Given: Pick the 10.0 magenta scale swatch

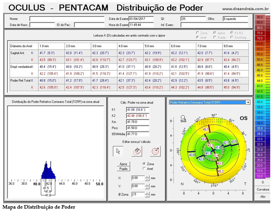Looking at the screenshot, I should point(260,176).
